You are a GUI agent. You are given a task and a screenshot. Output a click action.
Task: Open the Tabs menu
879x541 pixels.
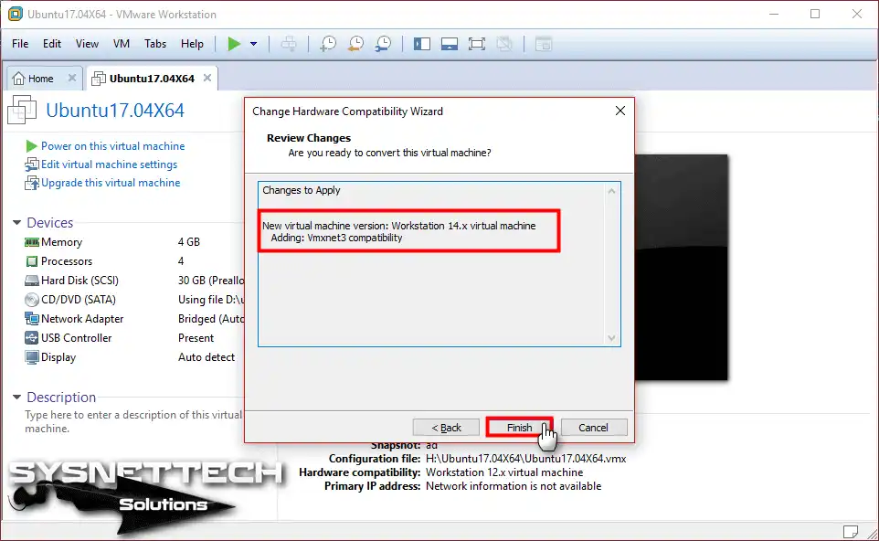[x=155, y=44]
